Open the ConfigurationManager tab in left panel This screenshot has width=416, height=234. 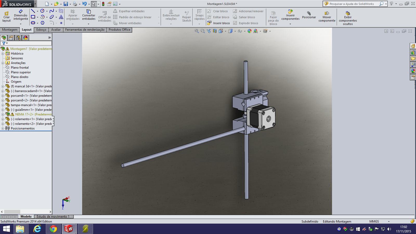[18, 38]
